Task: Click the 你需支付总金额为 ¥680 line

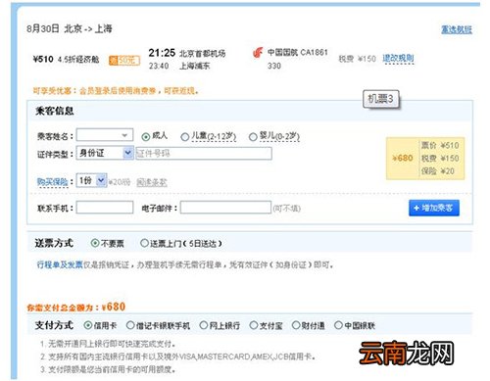Action: [76, 308]
